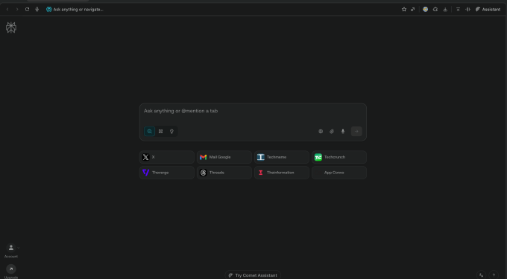Switch to the Research mode toggle
Screen dimensions: 507x279
coord(161,131)
